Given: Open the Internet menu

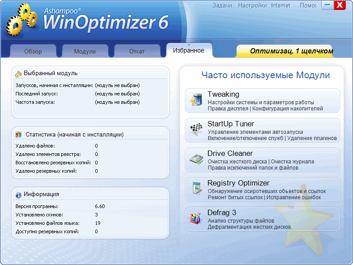Looking at the screenshot, I should pyautogui.click(x=281, y=6).
